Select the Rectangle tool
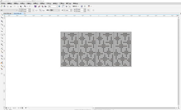The width and height of the screenshot is (181, 110). coord(2,35)
